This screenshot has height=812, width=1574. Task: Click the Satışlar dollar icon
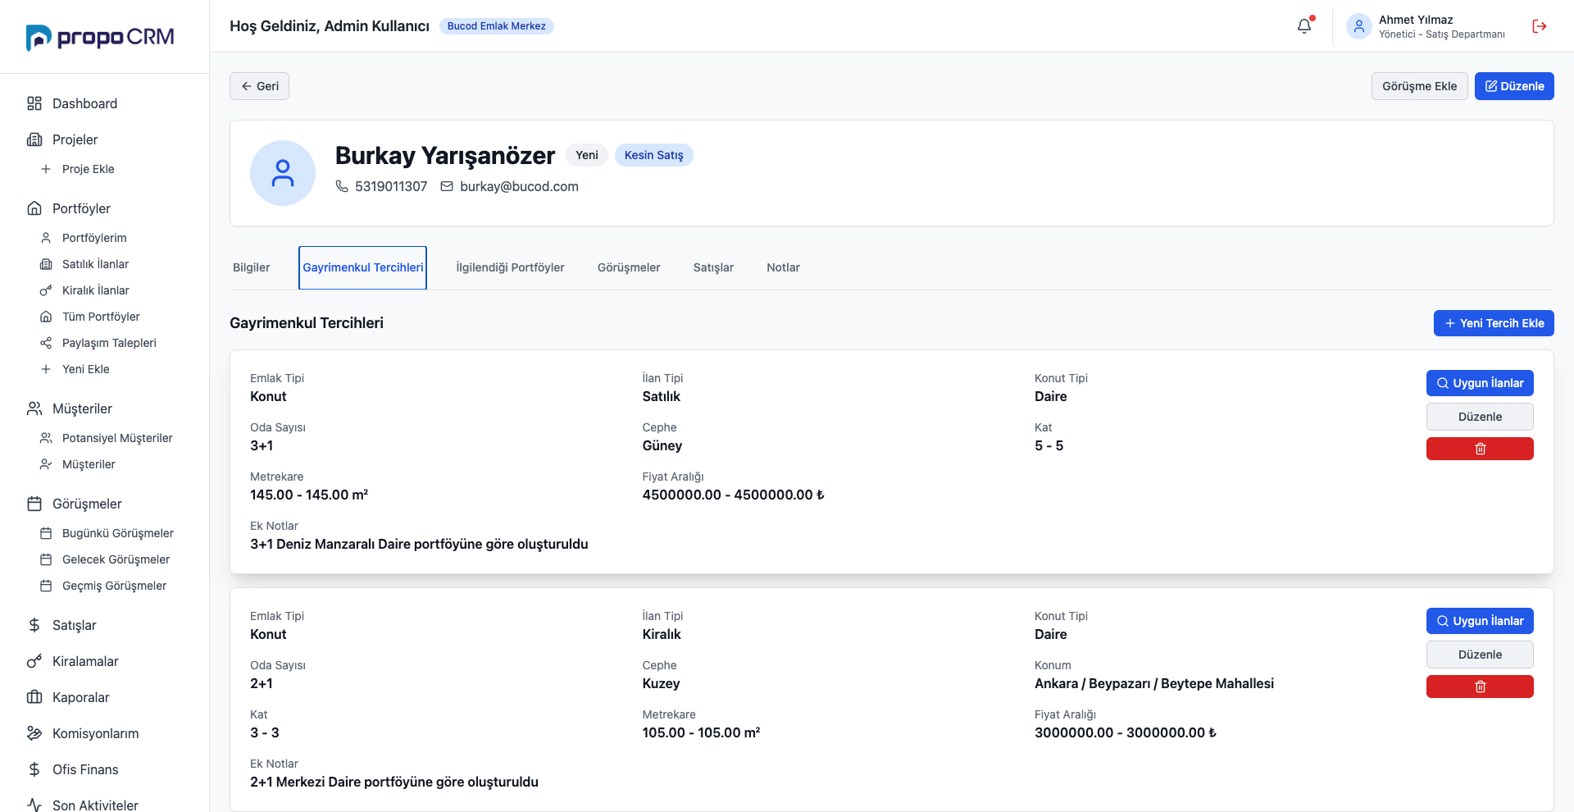34,625
